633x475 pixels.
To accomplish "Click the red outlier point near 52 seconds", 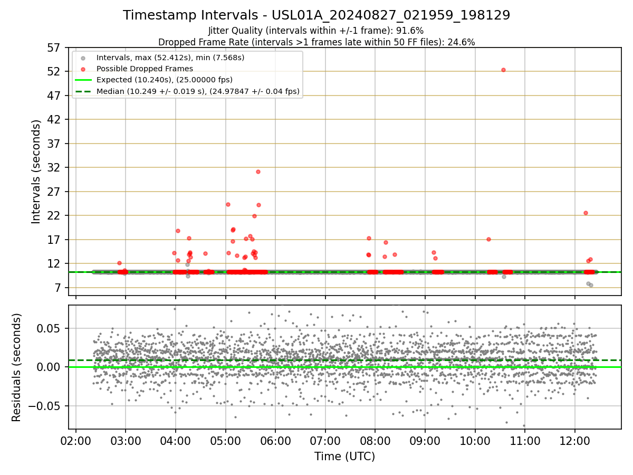I will coord(503,70).
